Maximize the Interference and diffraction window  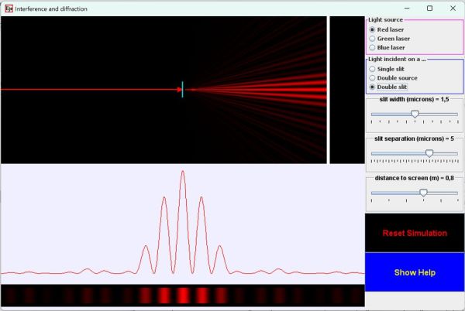[x=429, y=9]
